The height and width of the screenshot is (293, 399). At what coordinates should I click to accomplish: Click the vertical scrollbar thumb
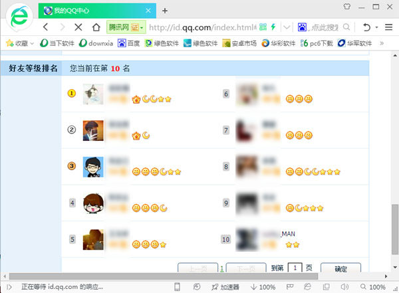pyautogui.click(x=395, y=229)
